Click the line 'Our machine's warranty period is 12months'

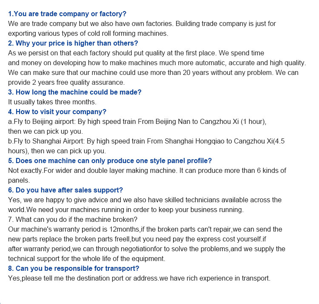[x=145, y=229]
